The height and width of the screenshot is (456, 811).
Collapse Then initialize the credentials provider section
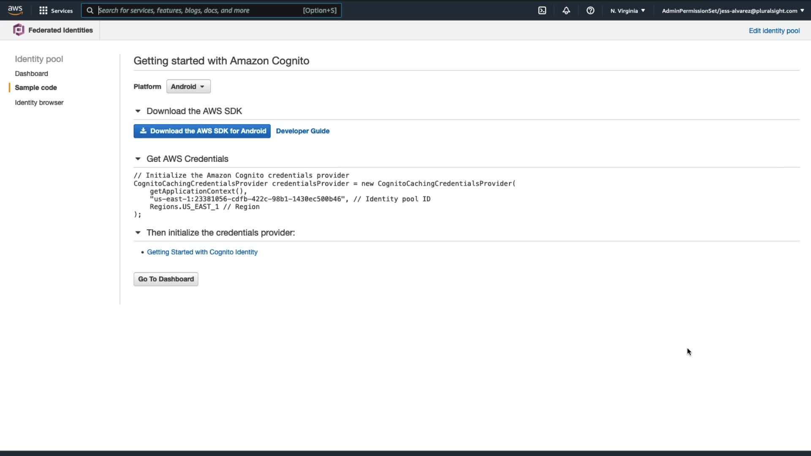(138, 233)
